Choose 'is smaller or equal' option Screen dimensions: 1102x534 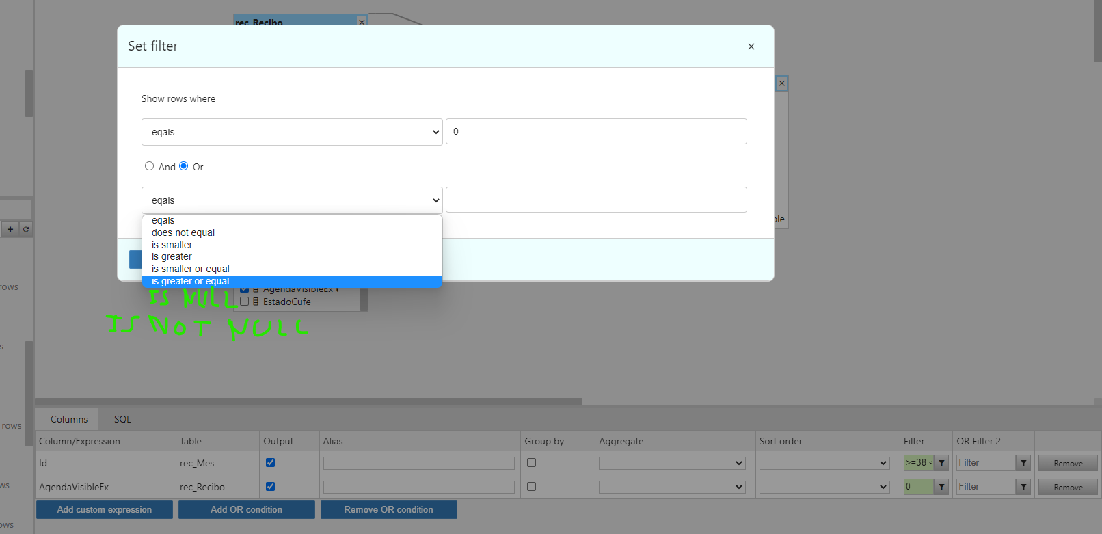coord(292,269)
